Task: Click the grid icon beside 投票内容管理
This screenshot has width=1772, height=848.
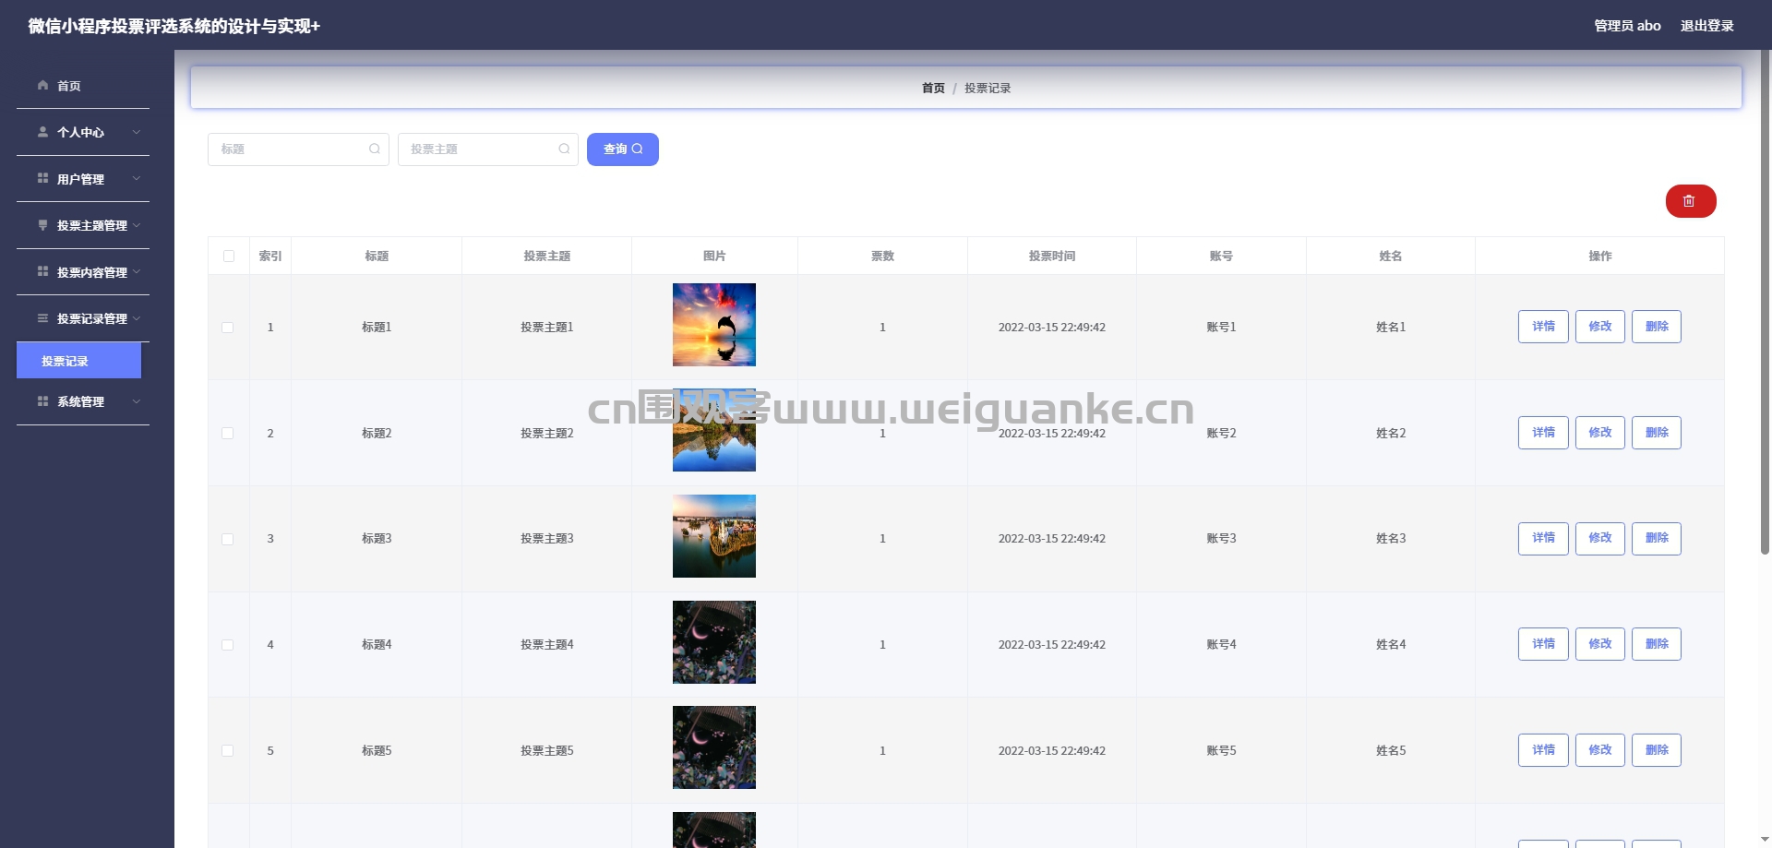Action: click(x=42, y=271)
